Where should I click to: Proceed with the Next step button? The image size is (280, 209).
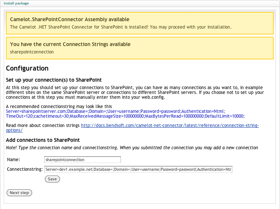pyautogui.click(x=19, y=193)
